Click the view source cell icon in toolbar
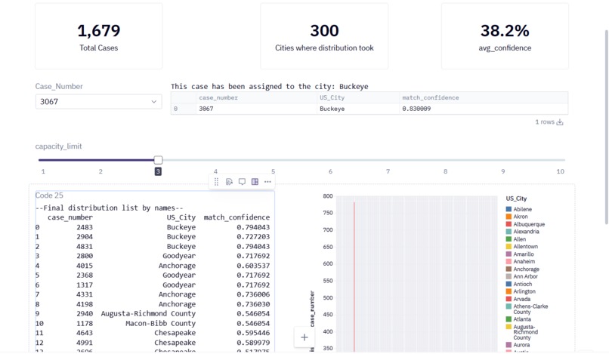609x354 pixels. pos(229,182)
